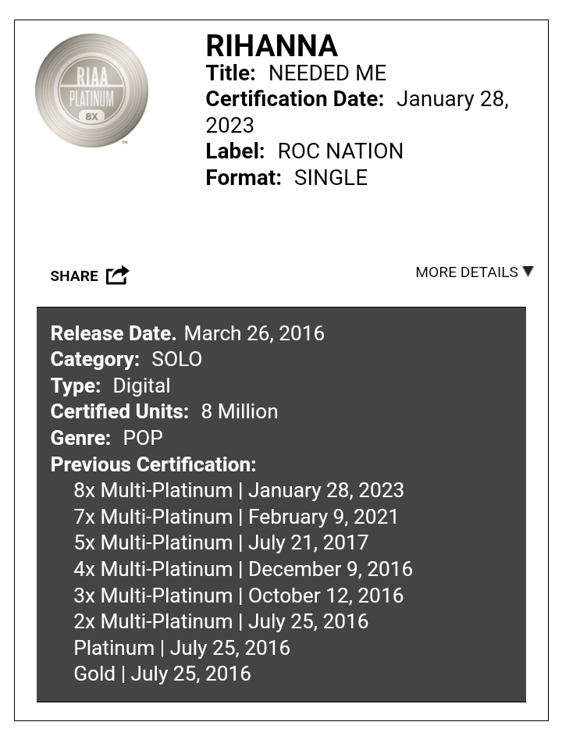Click the 3x Multi-Platinum October 12, 2016 entry
Screen dimensions: 562x736
coord(239,596)
